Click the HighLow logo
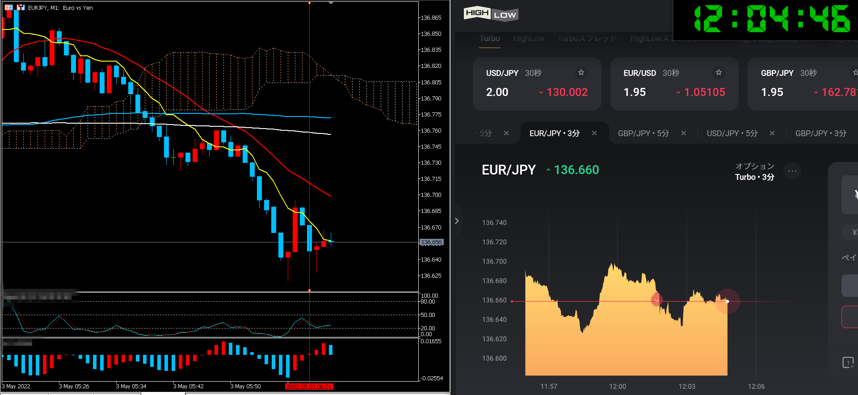The image size is (858, 395). click(x=491, y=14)
